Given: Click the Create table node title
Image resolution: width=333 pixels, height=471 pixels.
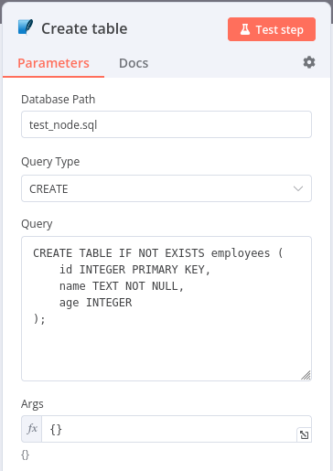Looking at the screenshot, I should [84, 28].
